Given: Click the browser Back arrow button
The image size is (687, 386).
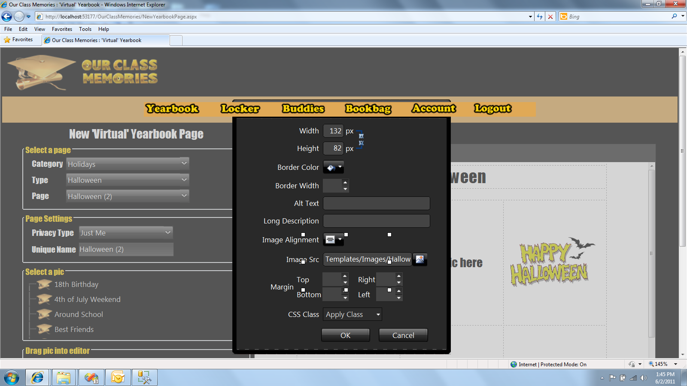Looking at the screenshot, I should coord(7,17).
